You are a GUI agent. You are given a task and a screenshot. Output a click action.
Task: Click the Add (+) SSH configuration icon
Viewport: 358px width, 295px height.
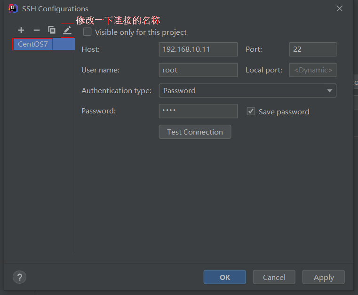coord(21,30)
